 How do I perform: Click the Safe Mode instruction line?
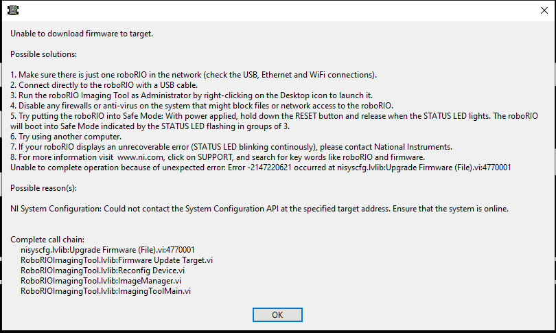(274, 121)
